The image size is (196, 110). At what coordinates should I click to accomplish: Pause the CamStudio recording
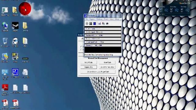(91, 24)
